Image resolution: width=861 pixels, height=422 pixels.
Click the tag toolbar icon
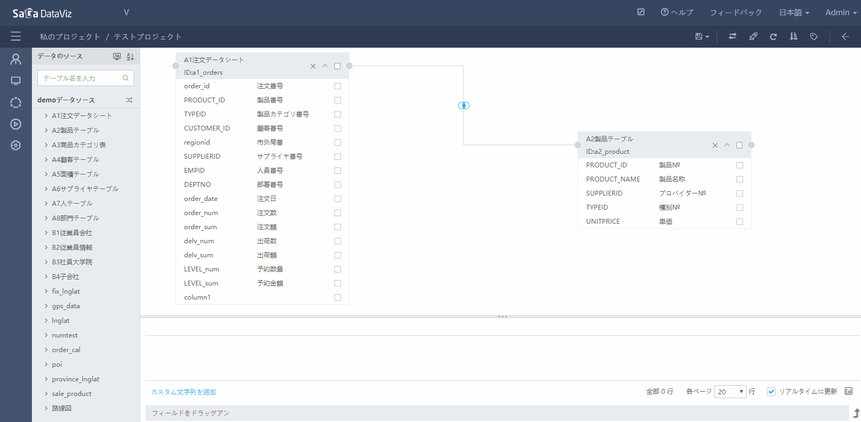(x=813, y=36)
